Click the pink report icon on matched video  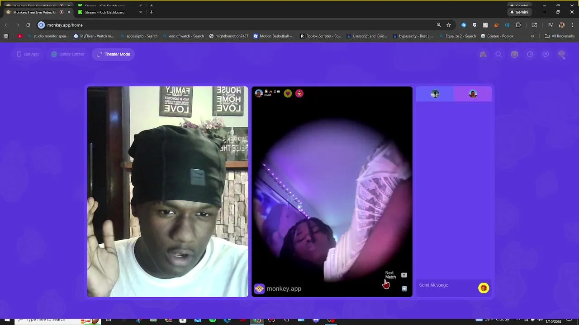click(x=299, y=93)
